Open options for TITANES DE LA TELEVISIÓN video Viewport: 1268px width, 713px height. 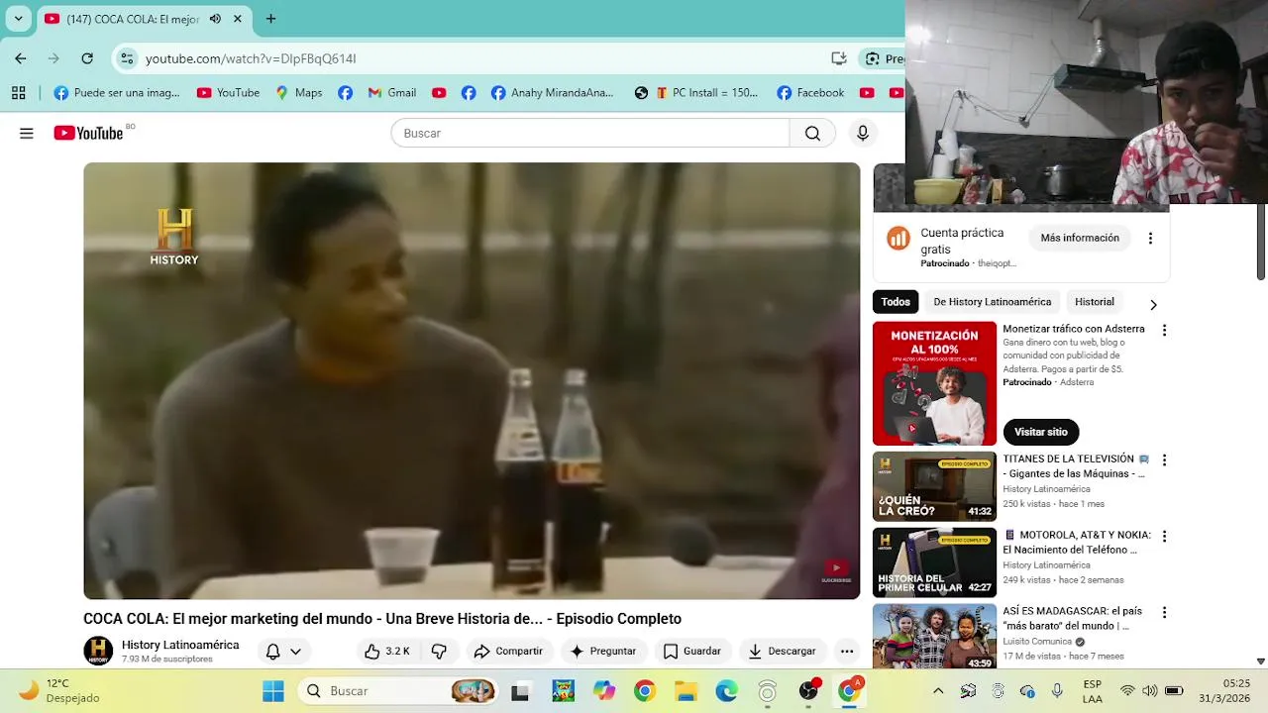click(1164, 460)
